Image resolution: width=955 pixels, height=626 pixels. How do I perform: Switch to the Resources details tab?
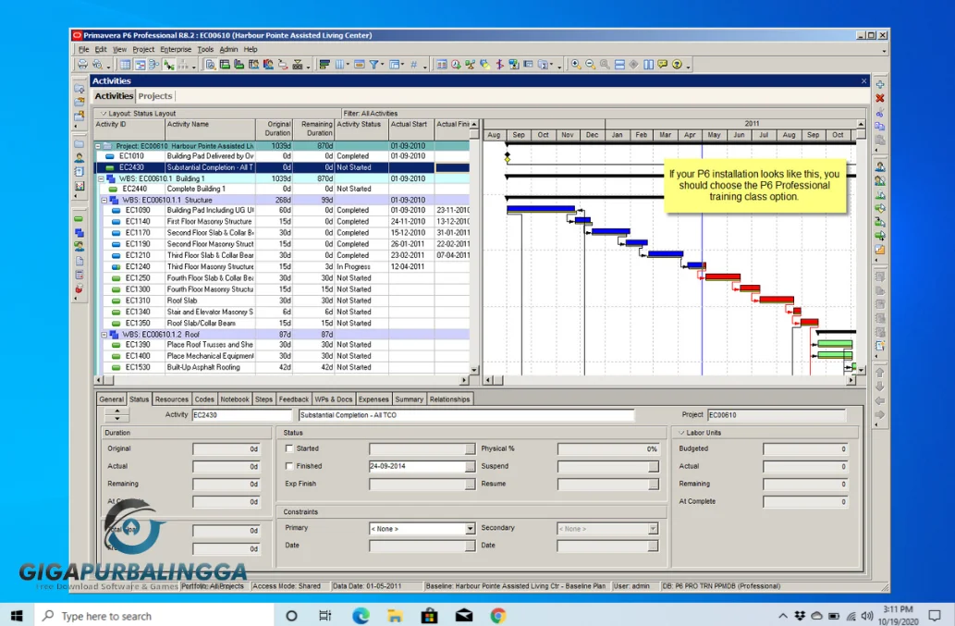[x=171, y=399]
